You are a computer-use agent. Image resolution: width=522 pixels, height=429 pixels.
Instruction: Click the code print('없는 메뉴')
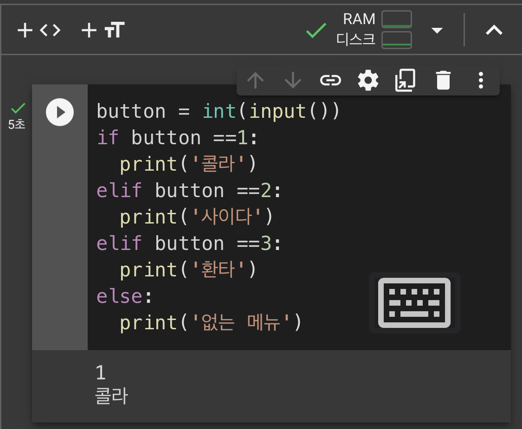211,322
